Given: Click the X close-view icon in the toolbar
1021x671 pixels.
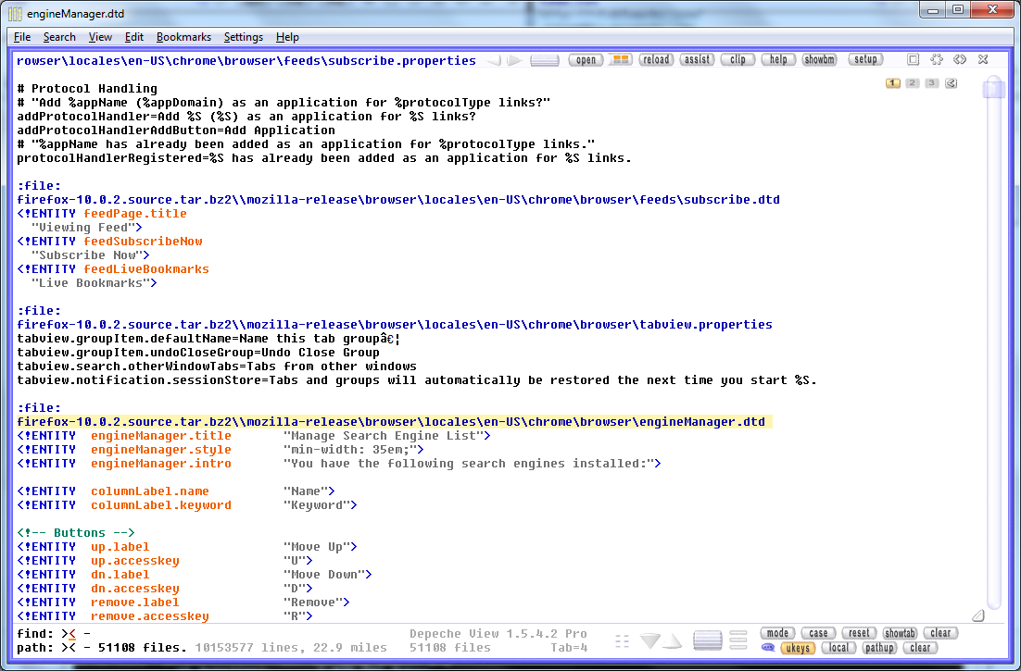Looking at the screenshot, I should coord(982,59).
